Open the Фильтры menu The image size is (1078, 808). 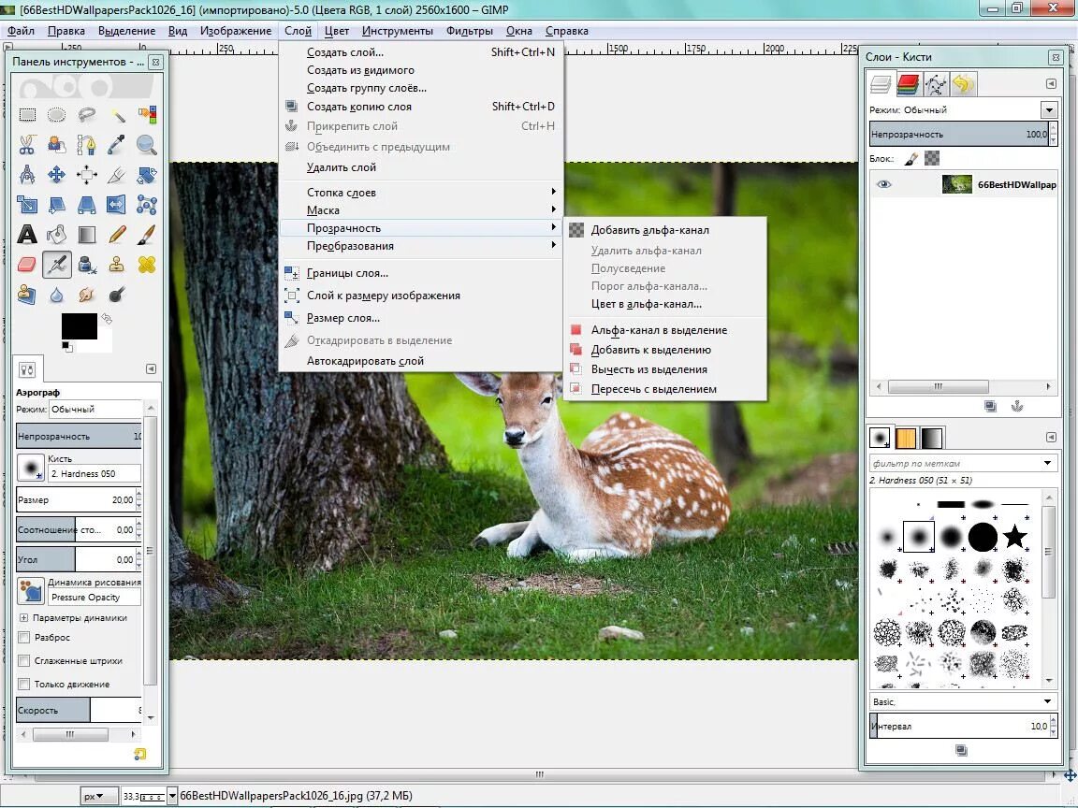pos(469,31)
